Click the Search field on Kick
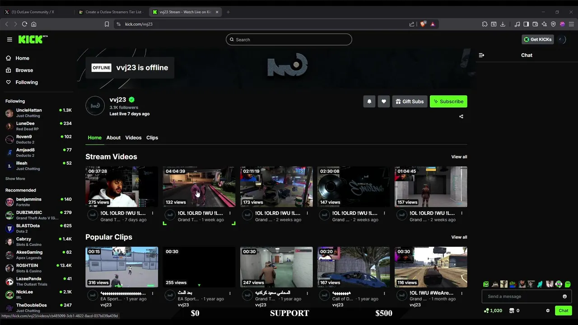 289,40
